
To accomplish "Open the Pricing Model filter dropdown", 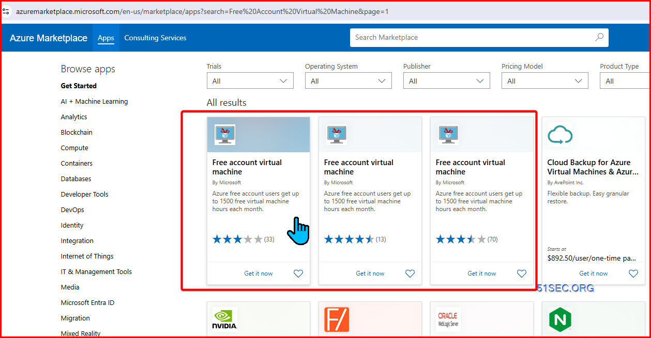I will pos(545,81).
